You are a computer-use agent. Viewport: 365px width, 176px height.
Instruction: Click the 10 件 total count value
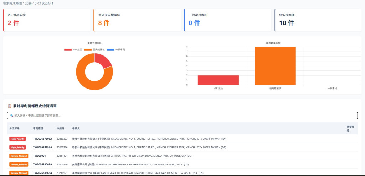coord(287,23)
